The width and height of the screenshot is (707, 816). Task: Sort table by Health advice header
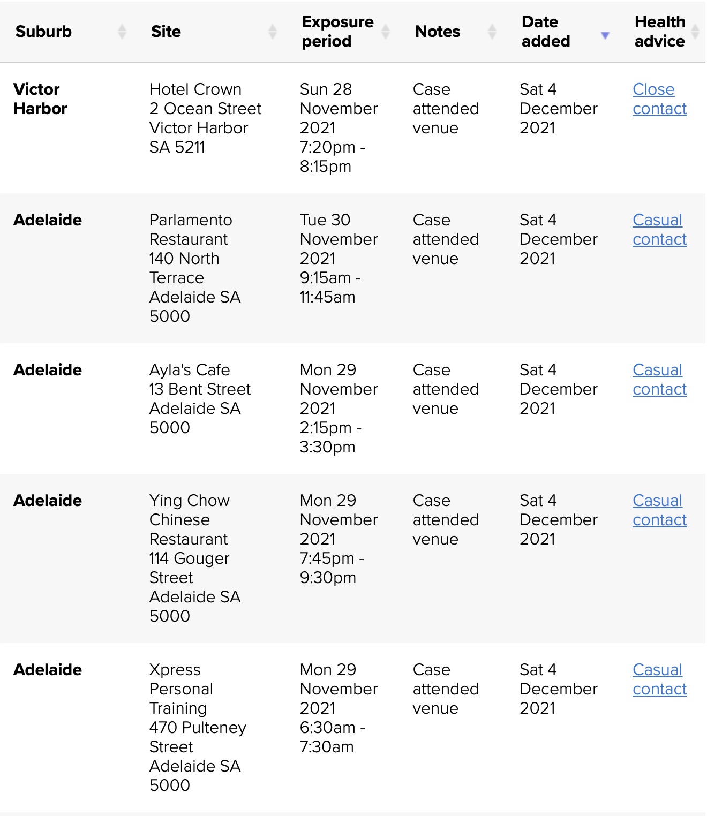click(659, 32)
